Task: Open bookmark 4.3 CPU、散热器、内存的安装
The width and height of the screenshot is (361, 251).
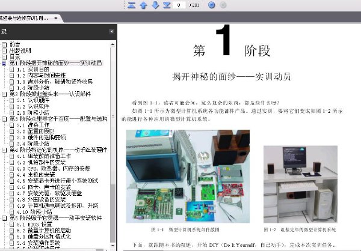Action: pyautogui.click(x=54, y=169)
